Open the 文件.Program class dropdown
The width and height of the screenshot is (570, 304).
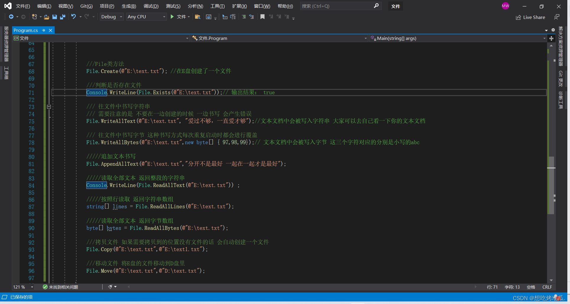pos(280,38)
